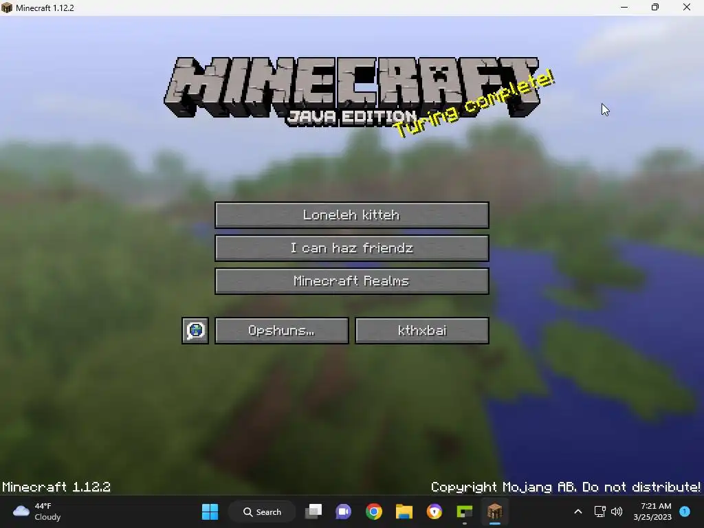Open the I can haz friendz multiplayer menu

tap(351, 247)
